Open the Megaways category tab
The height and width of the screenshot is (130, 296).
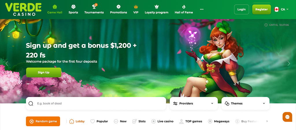pyautogui.click(x=219, y=121)
